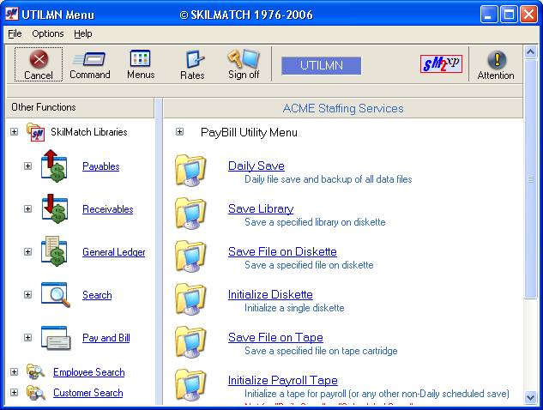The height and width of the screenshot is (410, 543).
Task: Open the General Ledger link
Action: [113, 252]
